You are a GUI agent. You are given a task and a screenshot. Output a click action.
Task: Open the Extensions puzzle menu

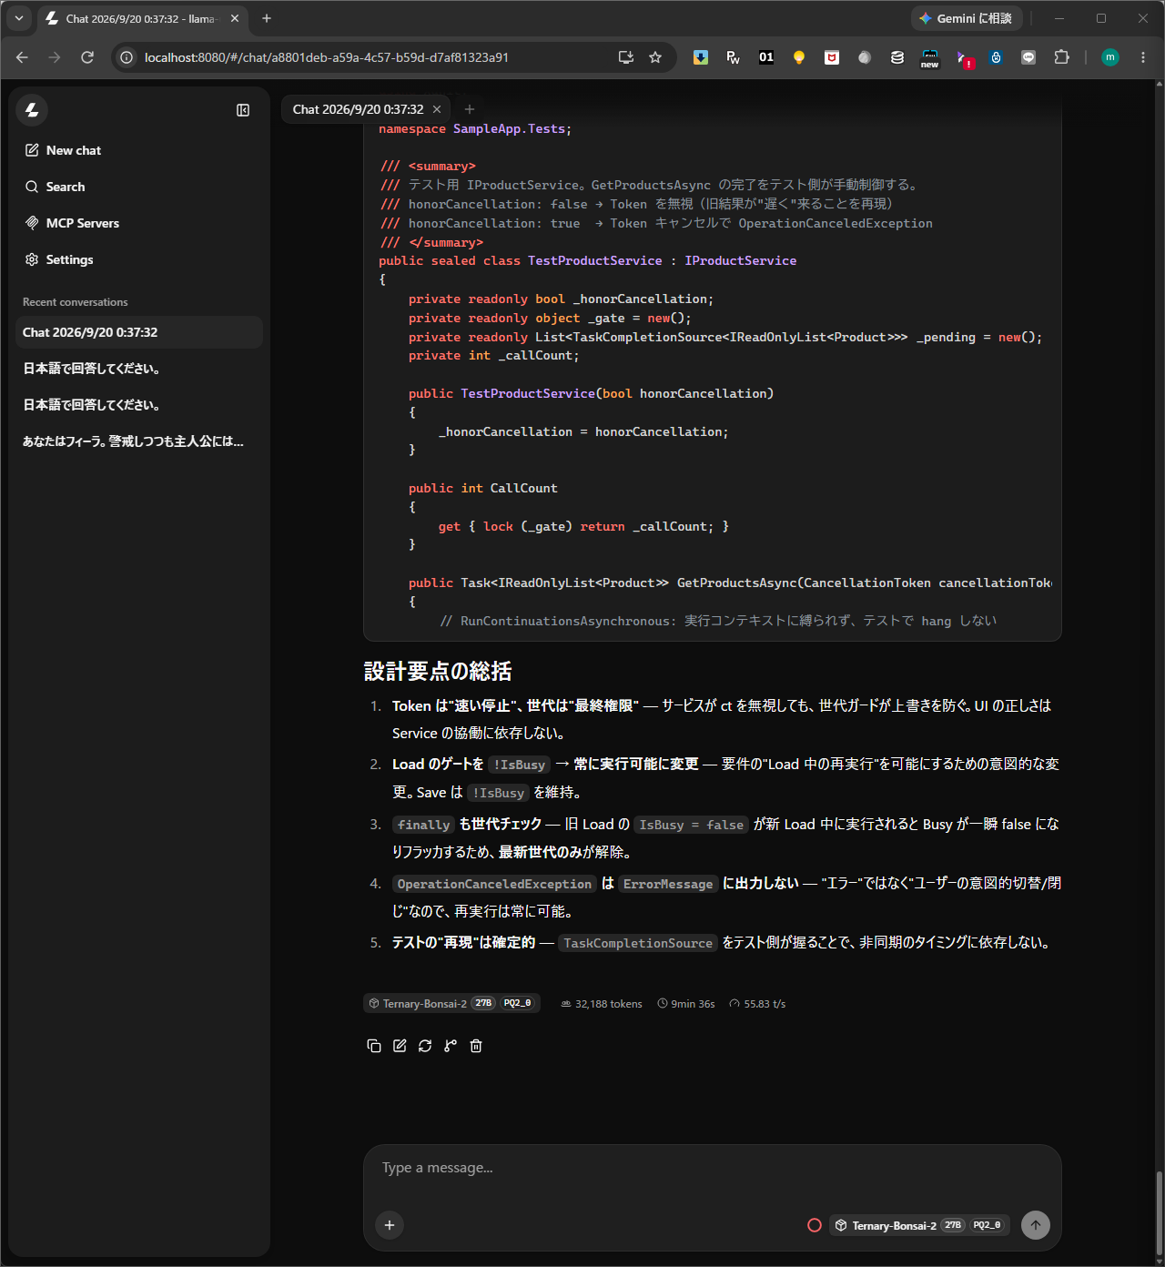1061,57
